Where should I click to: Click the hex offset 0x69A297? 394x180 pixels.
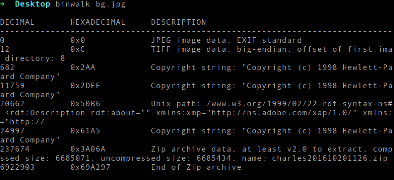pos(90,167)
